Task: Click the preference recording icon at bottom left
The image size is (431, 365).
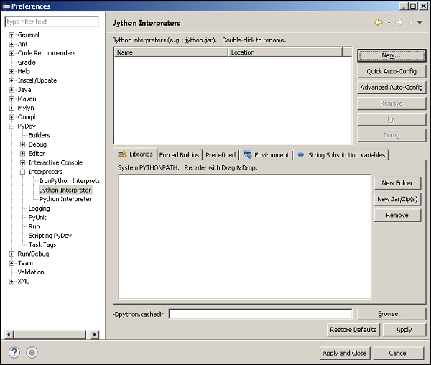Action: pyautogui.click(x=32, y=352)
